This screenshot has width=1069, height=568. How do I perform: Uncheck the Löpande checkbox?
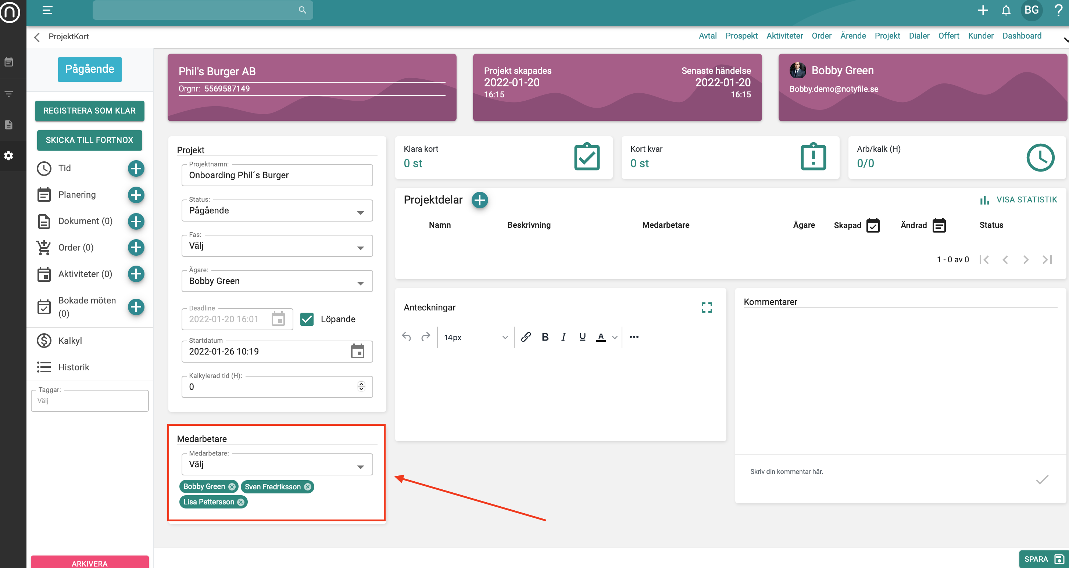(x=307, y=319)
